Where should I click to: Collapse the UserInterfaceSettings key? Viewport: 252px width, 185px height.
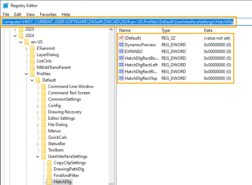[37, 156]
